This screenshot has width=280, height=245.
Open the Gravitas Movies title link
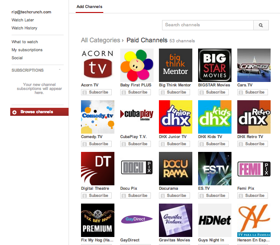coord(174,240)
